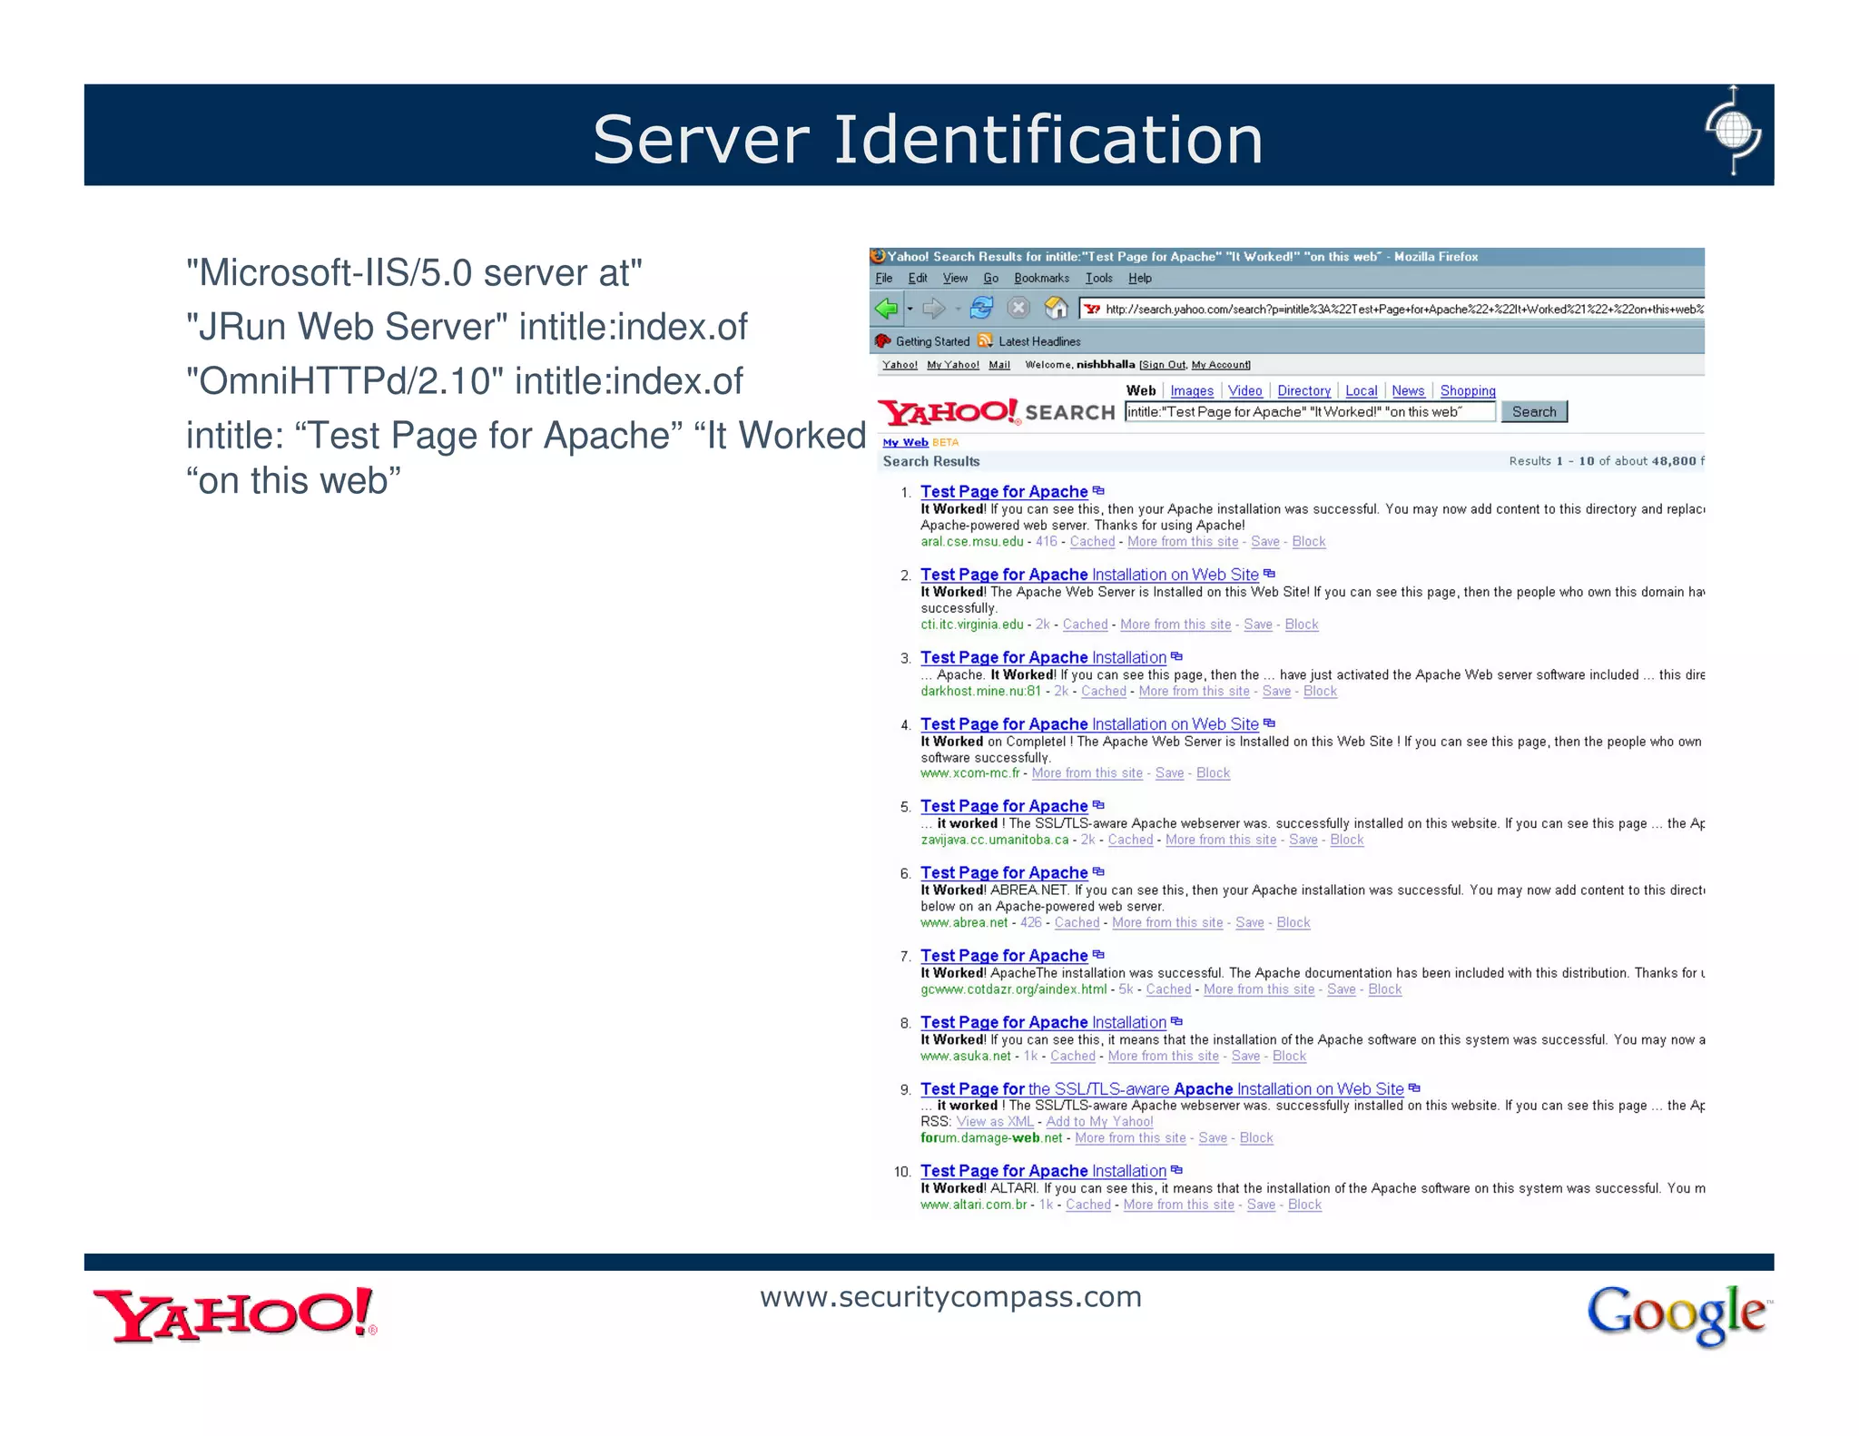Open the Help menu
This screenshot has height=1436, width=1859.
pos(1140,279)
